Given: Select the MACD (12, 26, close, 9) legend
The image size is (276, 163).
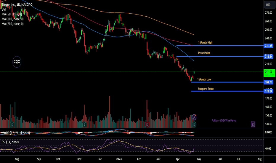Looking at the screenshot, I should click(16, 133).
